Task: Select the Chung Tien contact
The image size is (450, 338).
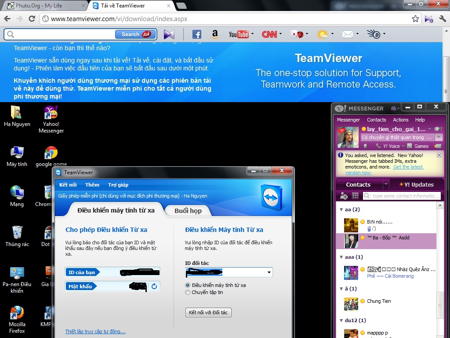Action: 386,304
